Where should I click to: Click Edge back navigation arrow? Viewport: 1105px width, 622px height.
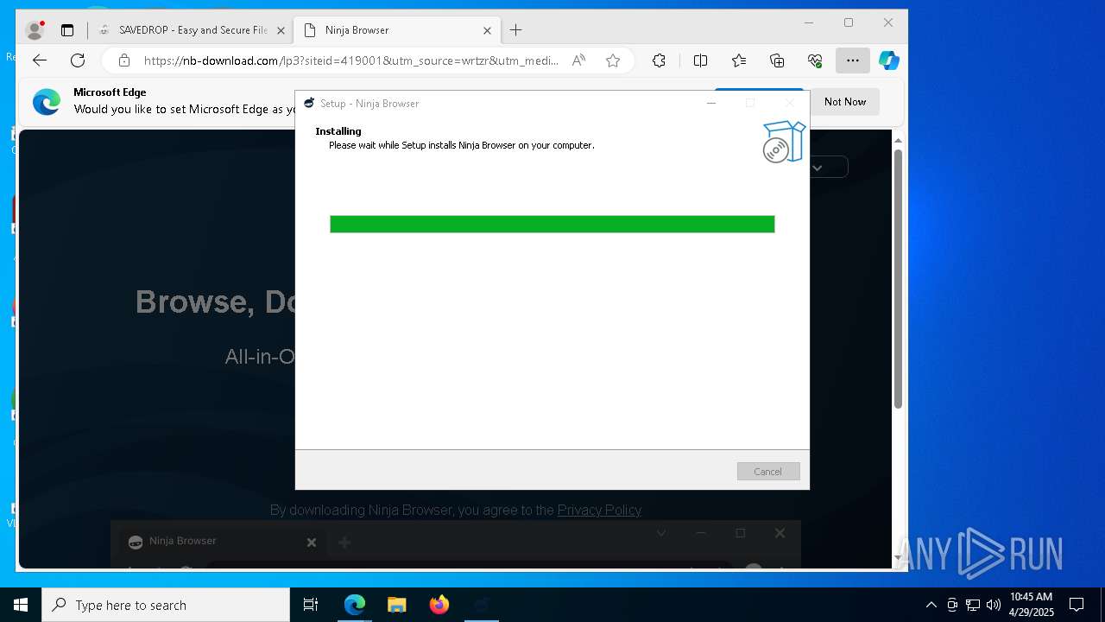click(40, 60)
